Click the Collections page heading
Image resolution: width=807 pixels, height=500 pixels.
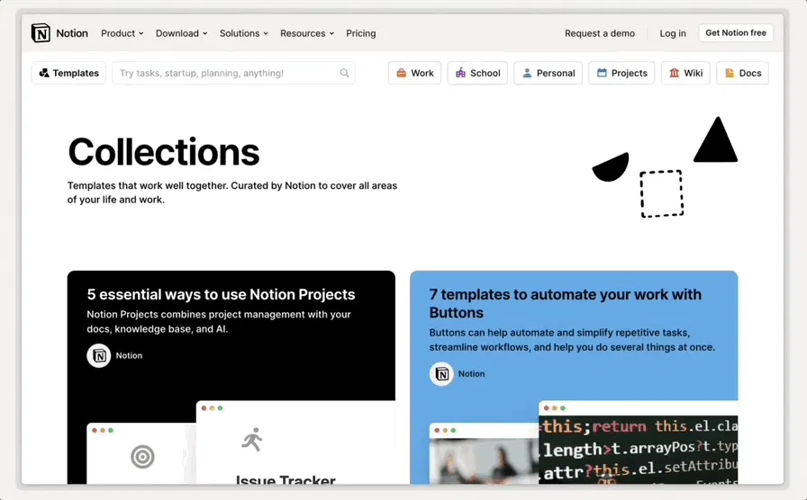pos(164,152)
